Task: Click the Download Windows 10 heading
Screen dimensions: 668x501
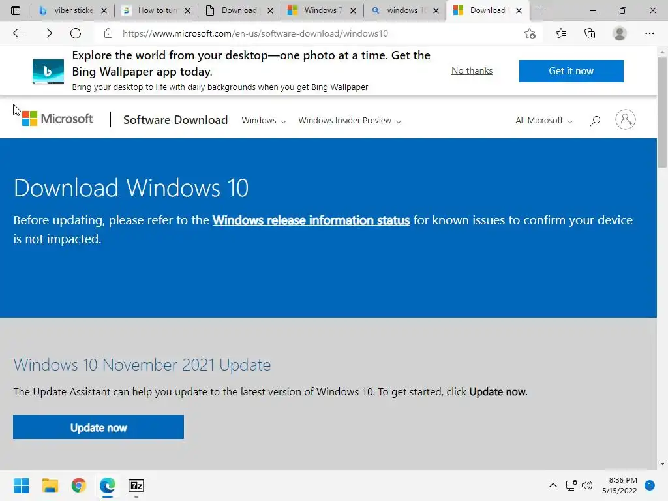Action: [131, 188]
